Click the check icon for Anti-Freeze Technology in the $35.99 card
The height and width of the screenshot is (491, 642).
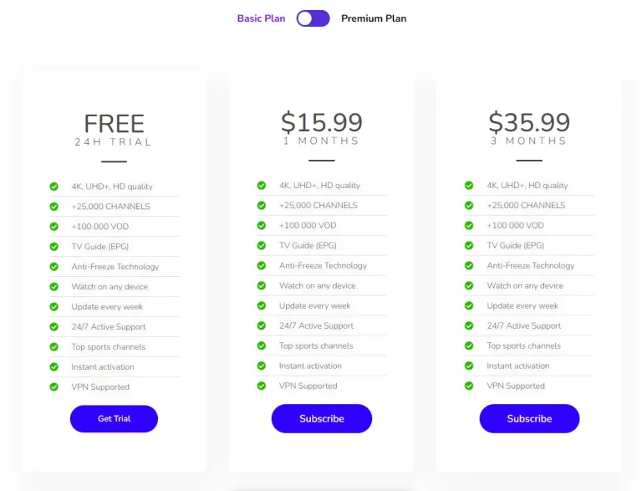point(469,266)
